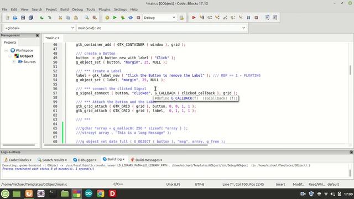Screen dimensions: 354x199
Task: Run debugger to cursor
Action: click(202, 18)
